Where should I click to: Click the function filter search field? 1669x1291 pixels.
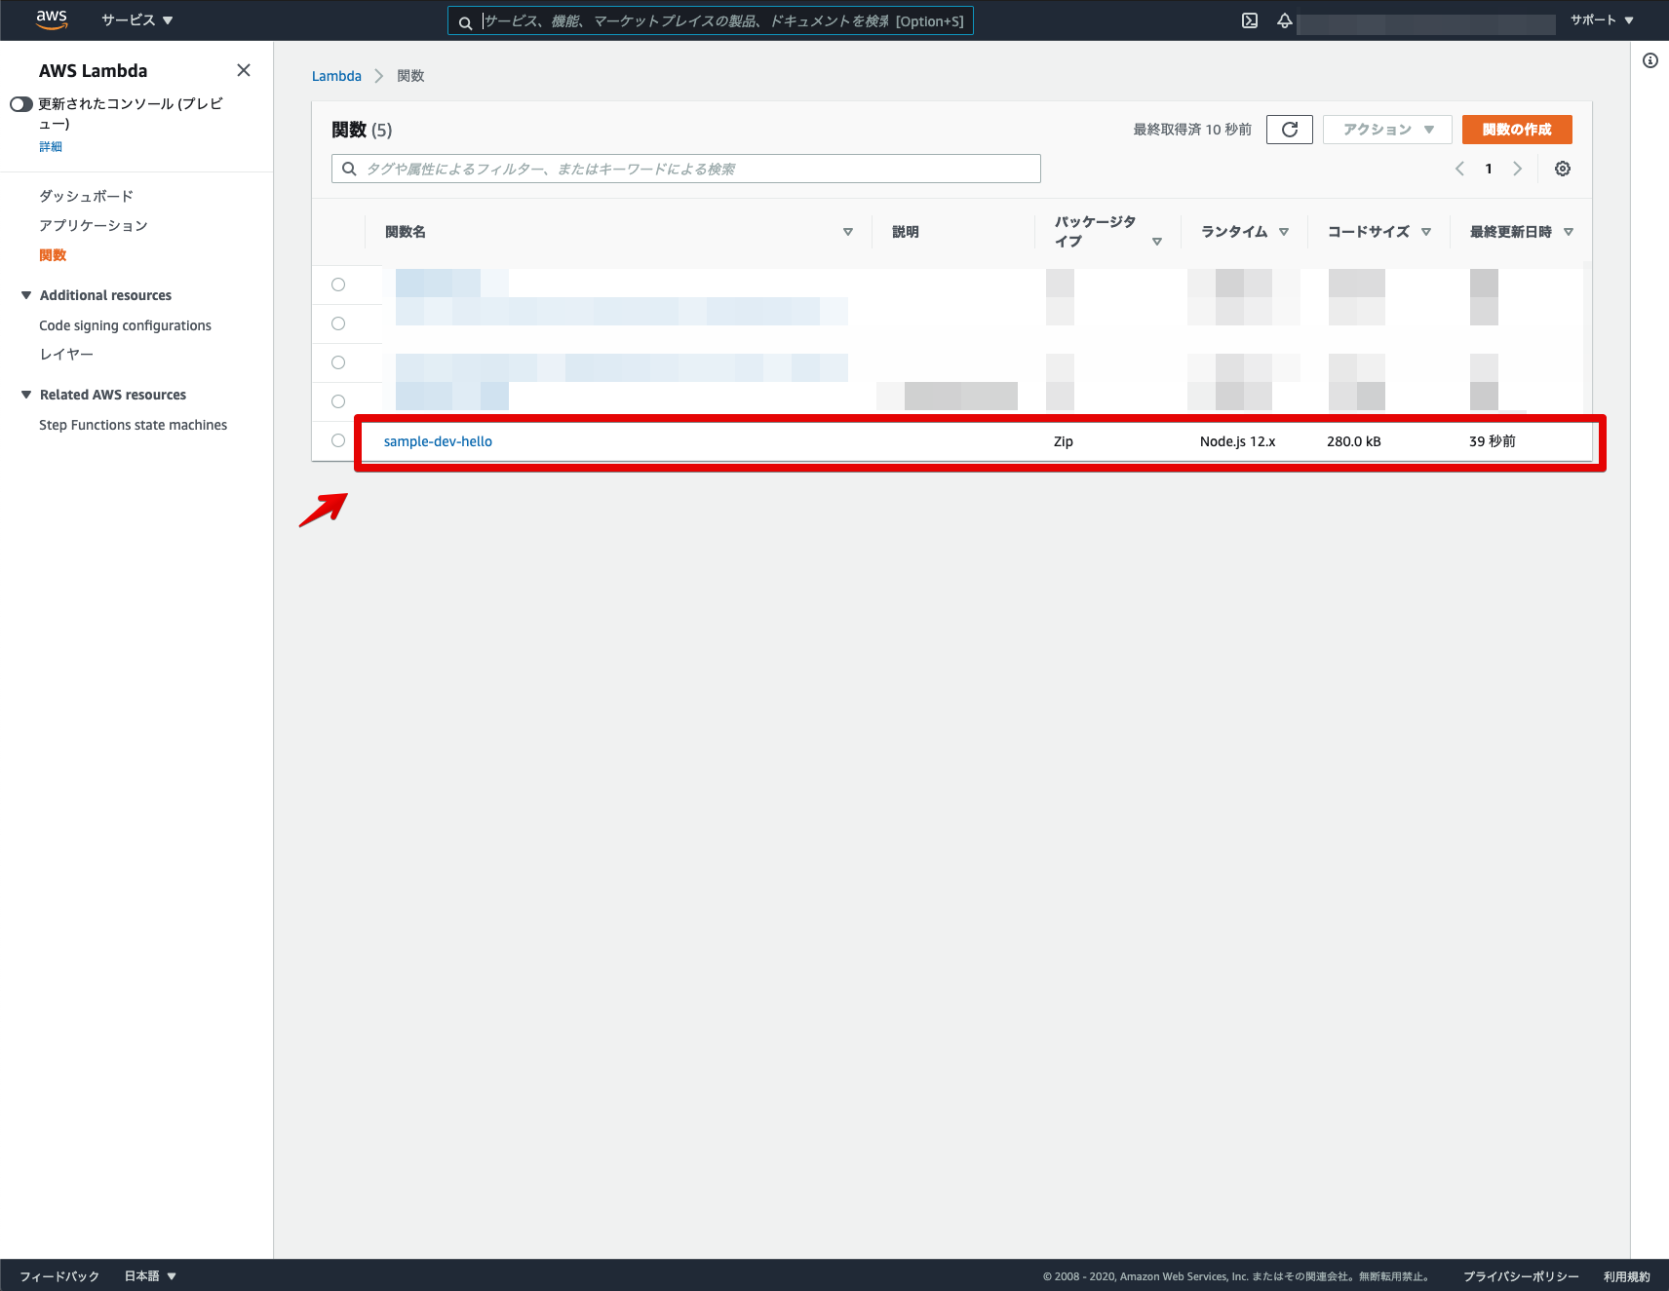click(x=686, y=169)
